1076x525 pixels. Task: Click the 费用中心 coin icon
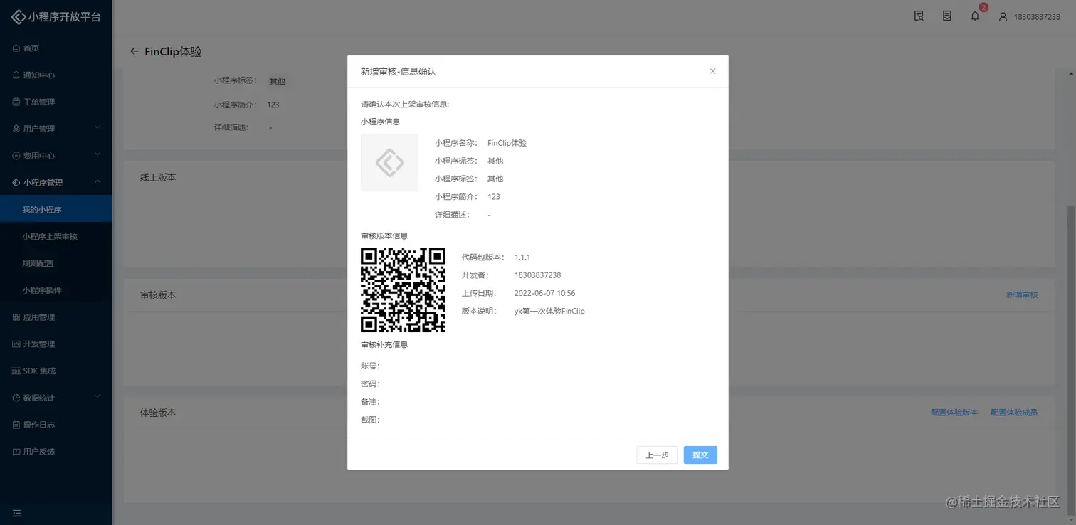tap(16, 156)
